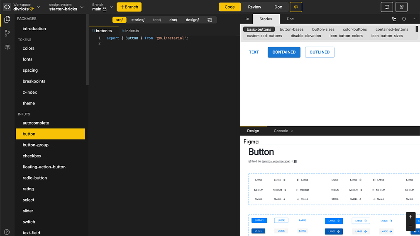Click the packages cube icon in sidebar
Viewport: 420px width, 236px height.
(7, 47)
